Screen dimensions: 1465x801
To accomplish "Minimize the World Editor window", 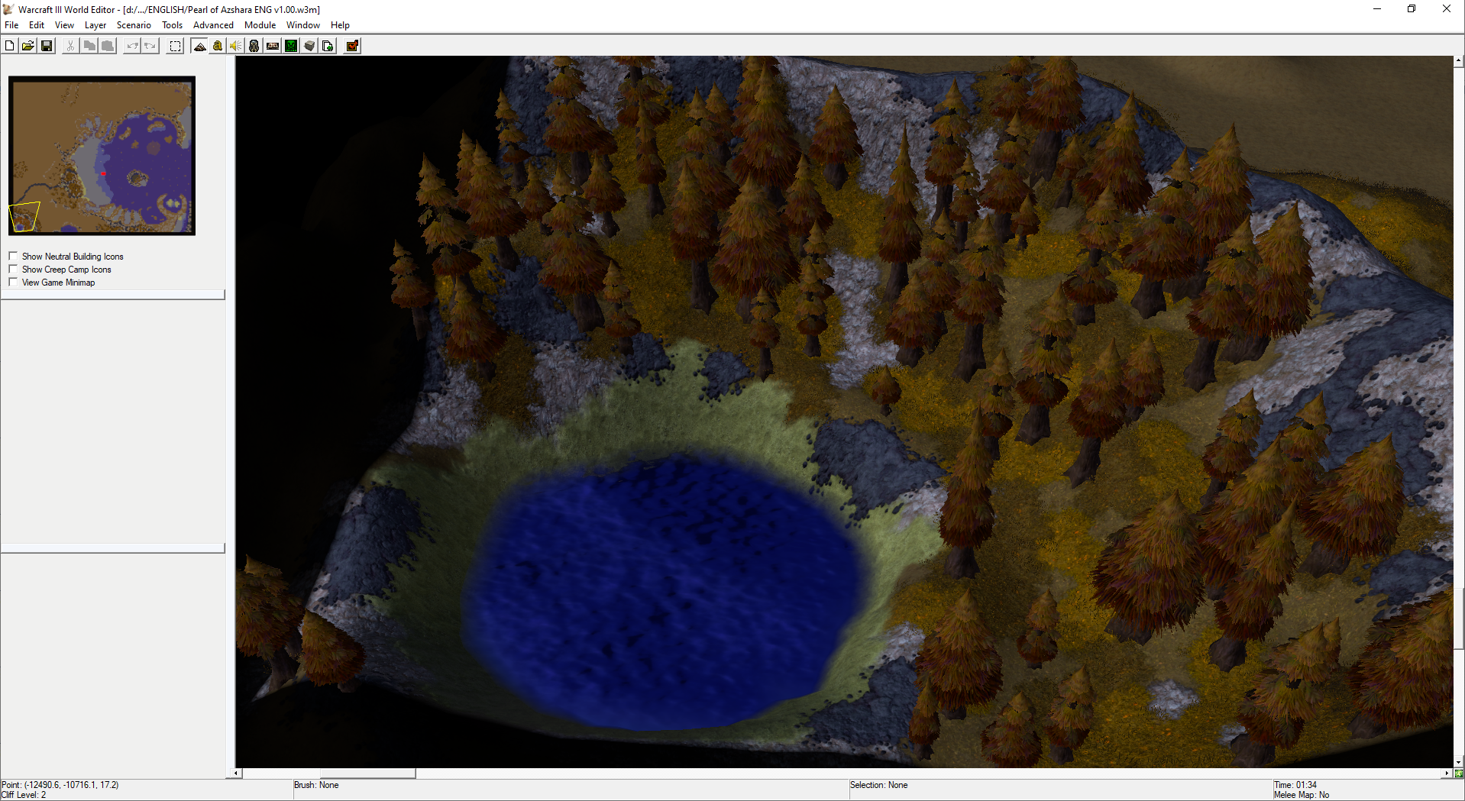I will tap(1377, 9).
